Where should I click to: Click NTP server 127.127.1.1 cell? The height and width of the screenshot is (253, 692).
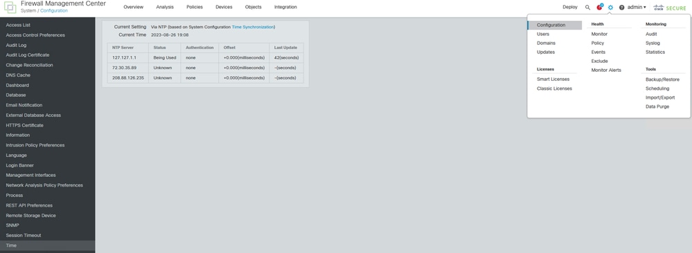click(x=127, y=58)
